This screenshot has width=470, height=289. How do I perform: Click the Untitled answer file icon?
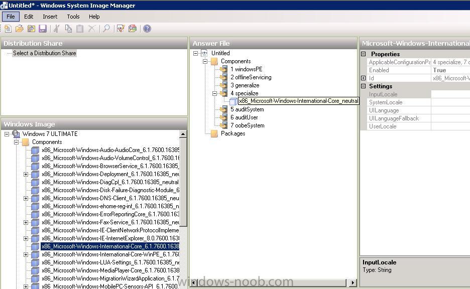coord(204,53)
